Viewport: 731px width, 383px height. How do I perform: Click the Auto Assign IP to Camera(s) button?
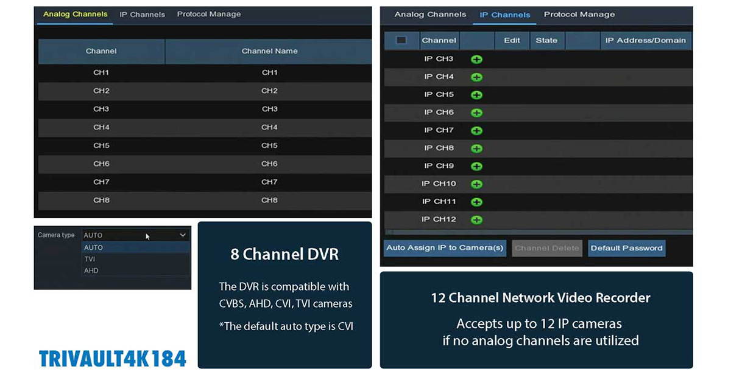[445, 248]
